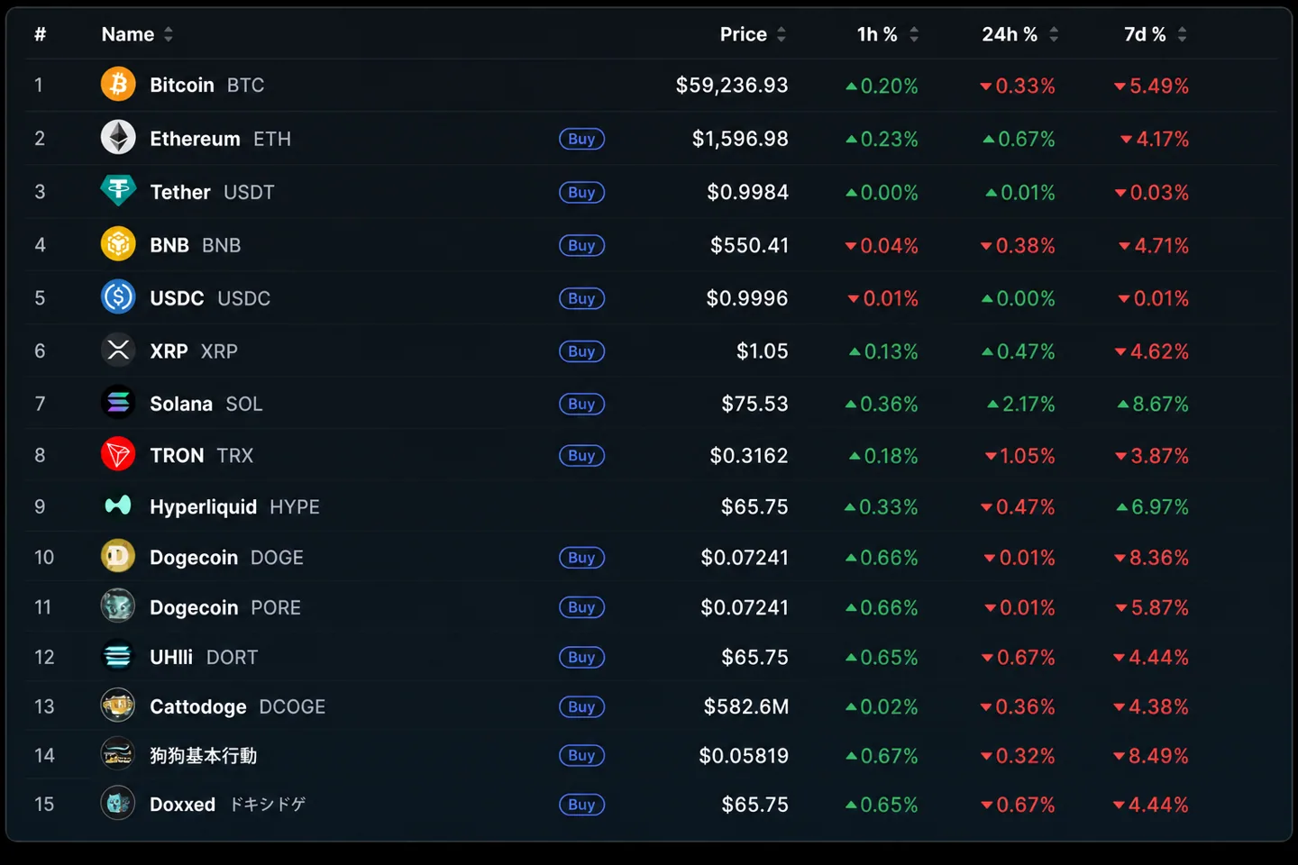This screenshot has width=1298, height=865.
Task: Buy Tether using its Buy button
Action: (x=581, y=192)
